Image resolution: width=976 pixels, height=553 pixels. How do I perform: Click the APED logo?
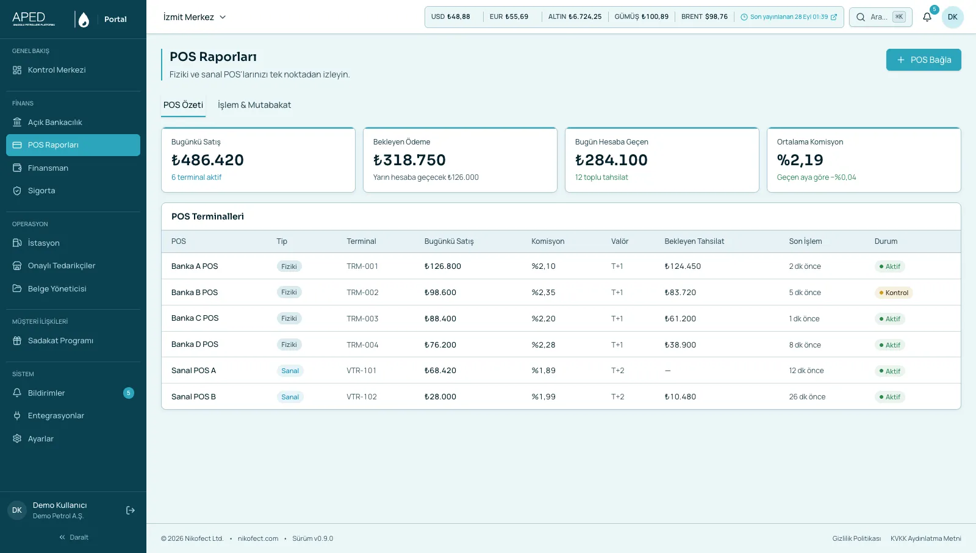(x=34, y=19)
